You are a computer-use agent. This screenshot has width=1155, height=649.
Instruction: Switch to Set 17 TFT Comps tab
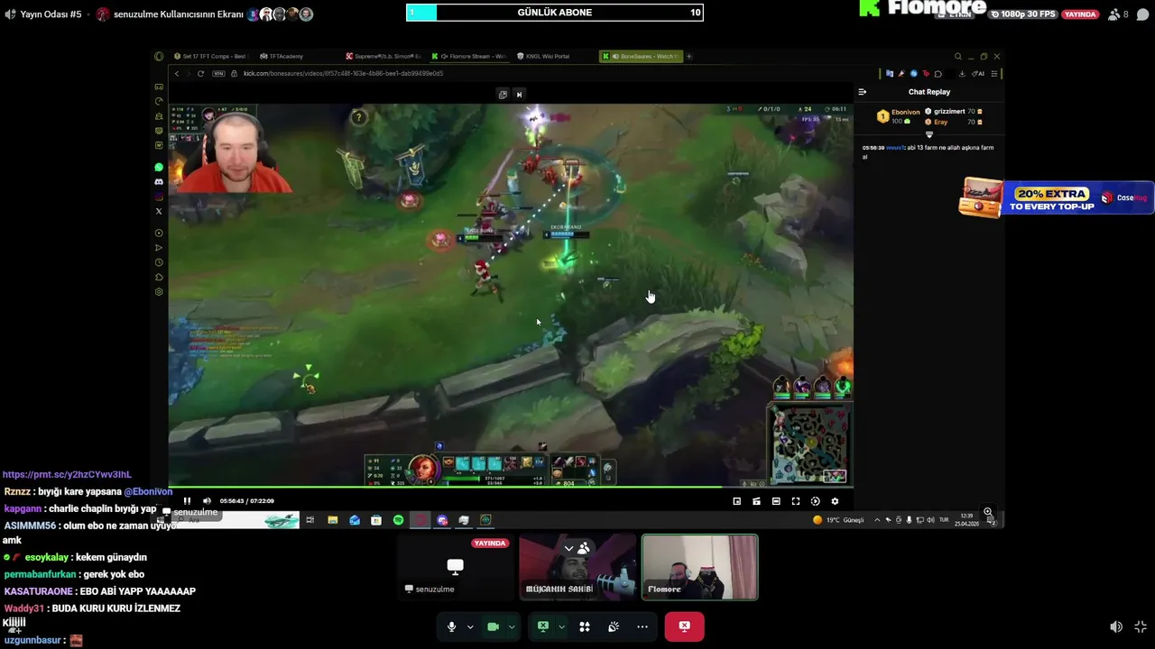pos(209,56)
